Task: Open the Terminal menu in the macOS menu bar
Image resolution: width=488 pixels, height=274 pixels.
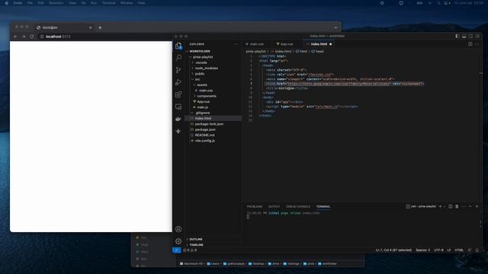Action: [108, 3]
